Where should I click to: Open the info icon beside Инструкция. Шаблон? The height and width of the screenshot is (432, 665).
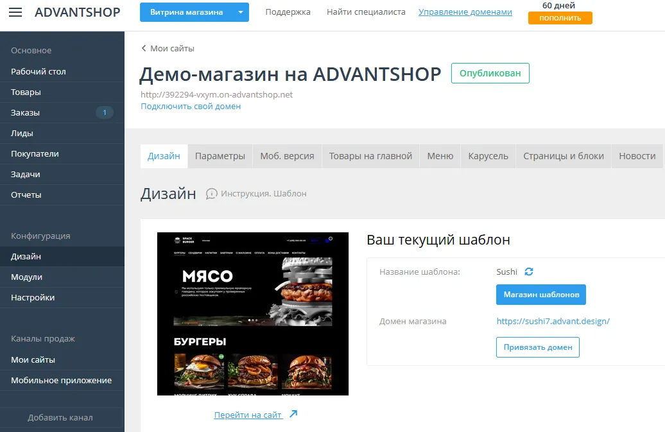tap(212, 194)
